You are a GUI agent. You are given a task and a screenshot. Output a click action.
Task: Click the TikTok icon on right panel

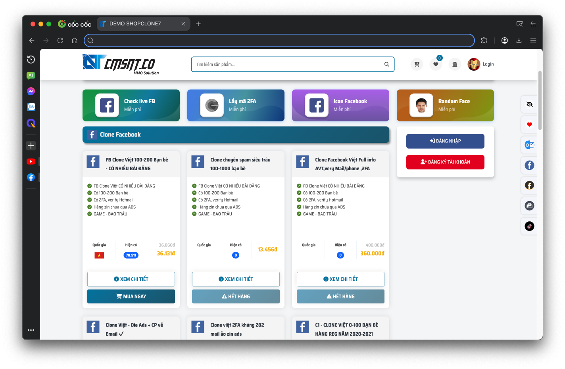point(529,226)
